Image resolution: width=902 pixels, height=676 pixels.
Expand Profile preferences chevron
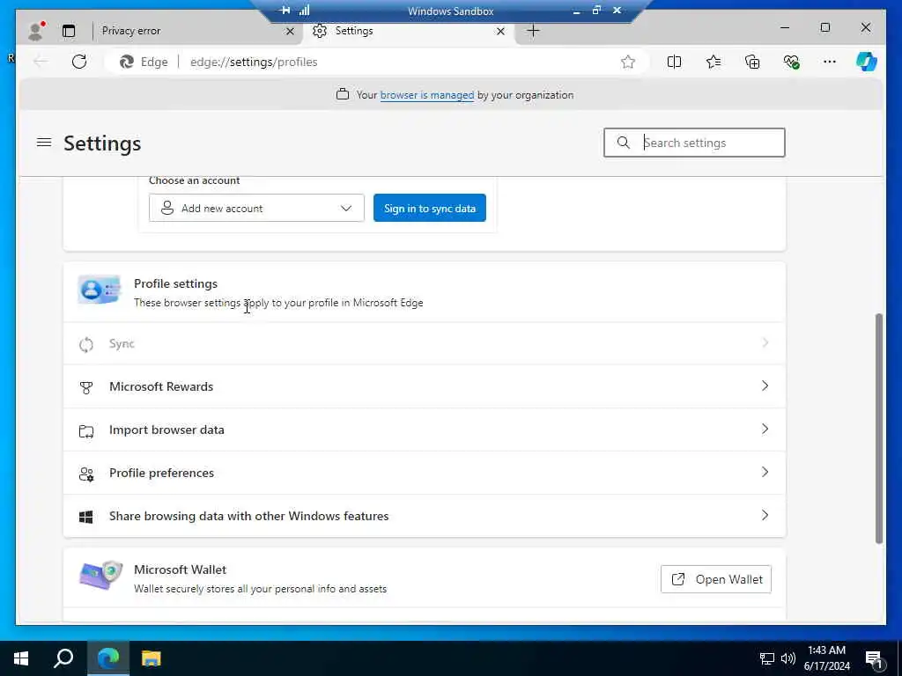pos(765,472)
